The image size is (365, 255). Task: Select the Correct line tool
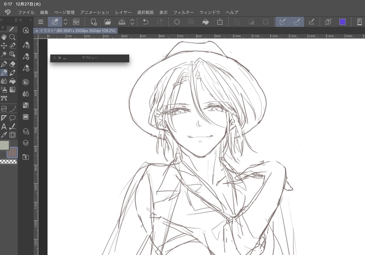pos(12,127)
